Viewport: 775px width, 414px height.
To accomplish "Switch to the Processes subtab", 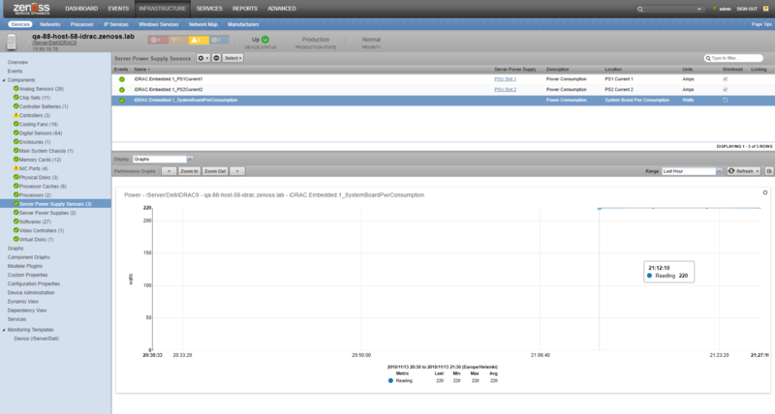I will (x=81, y=24).
